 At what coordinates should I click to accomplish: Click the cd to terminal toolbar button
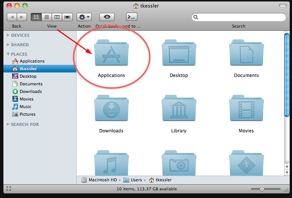[132, 17]
